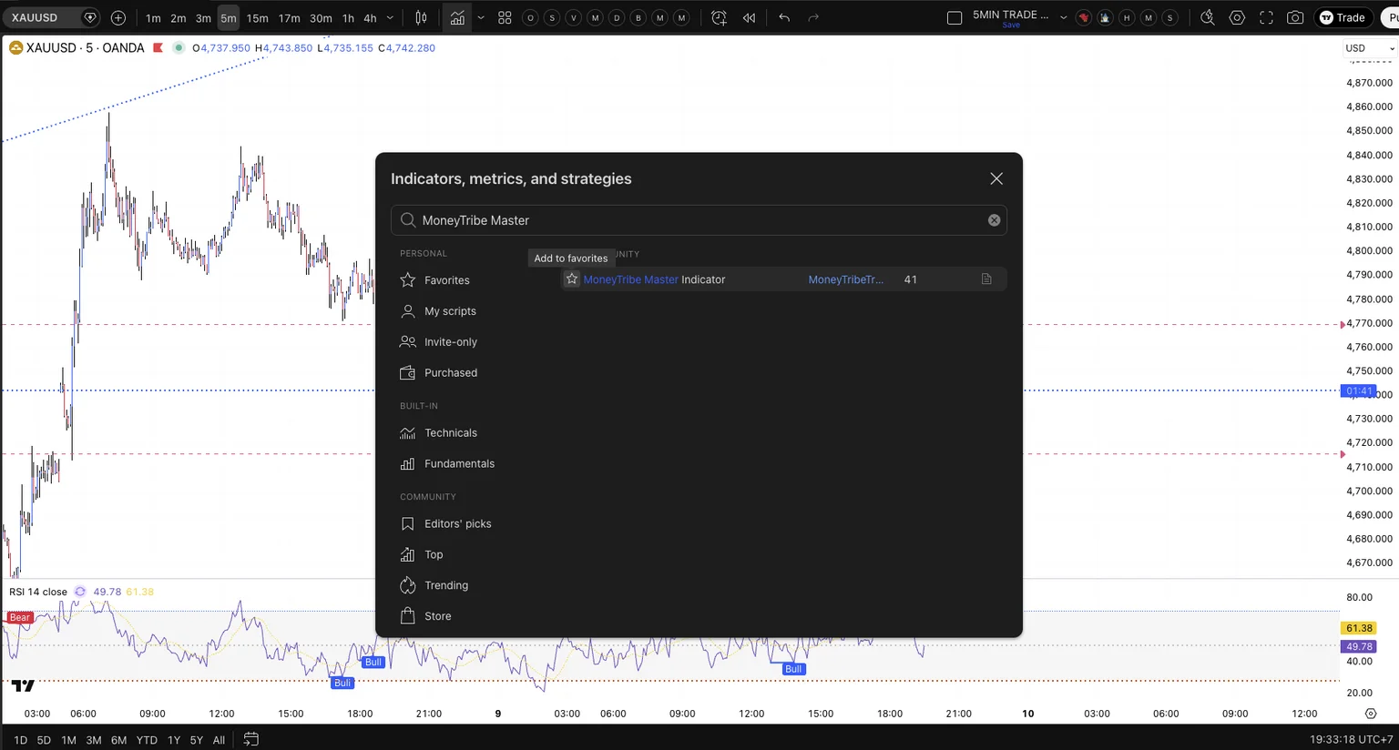
Task: Open time axis settings gear icon
Action: tap(1370, 714)
